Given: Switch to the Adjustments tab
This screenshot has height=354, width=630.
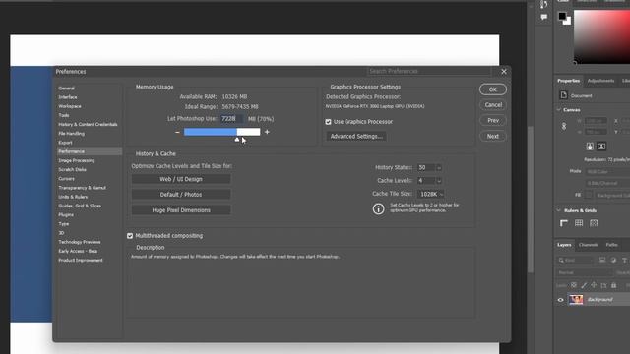Looking at the screenshot, I should pyautogui.click(x=600, y=81).
